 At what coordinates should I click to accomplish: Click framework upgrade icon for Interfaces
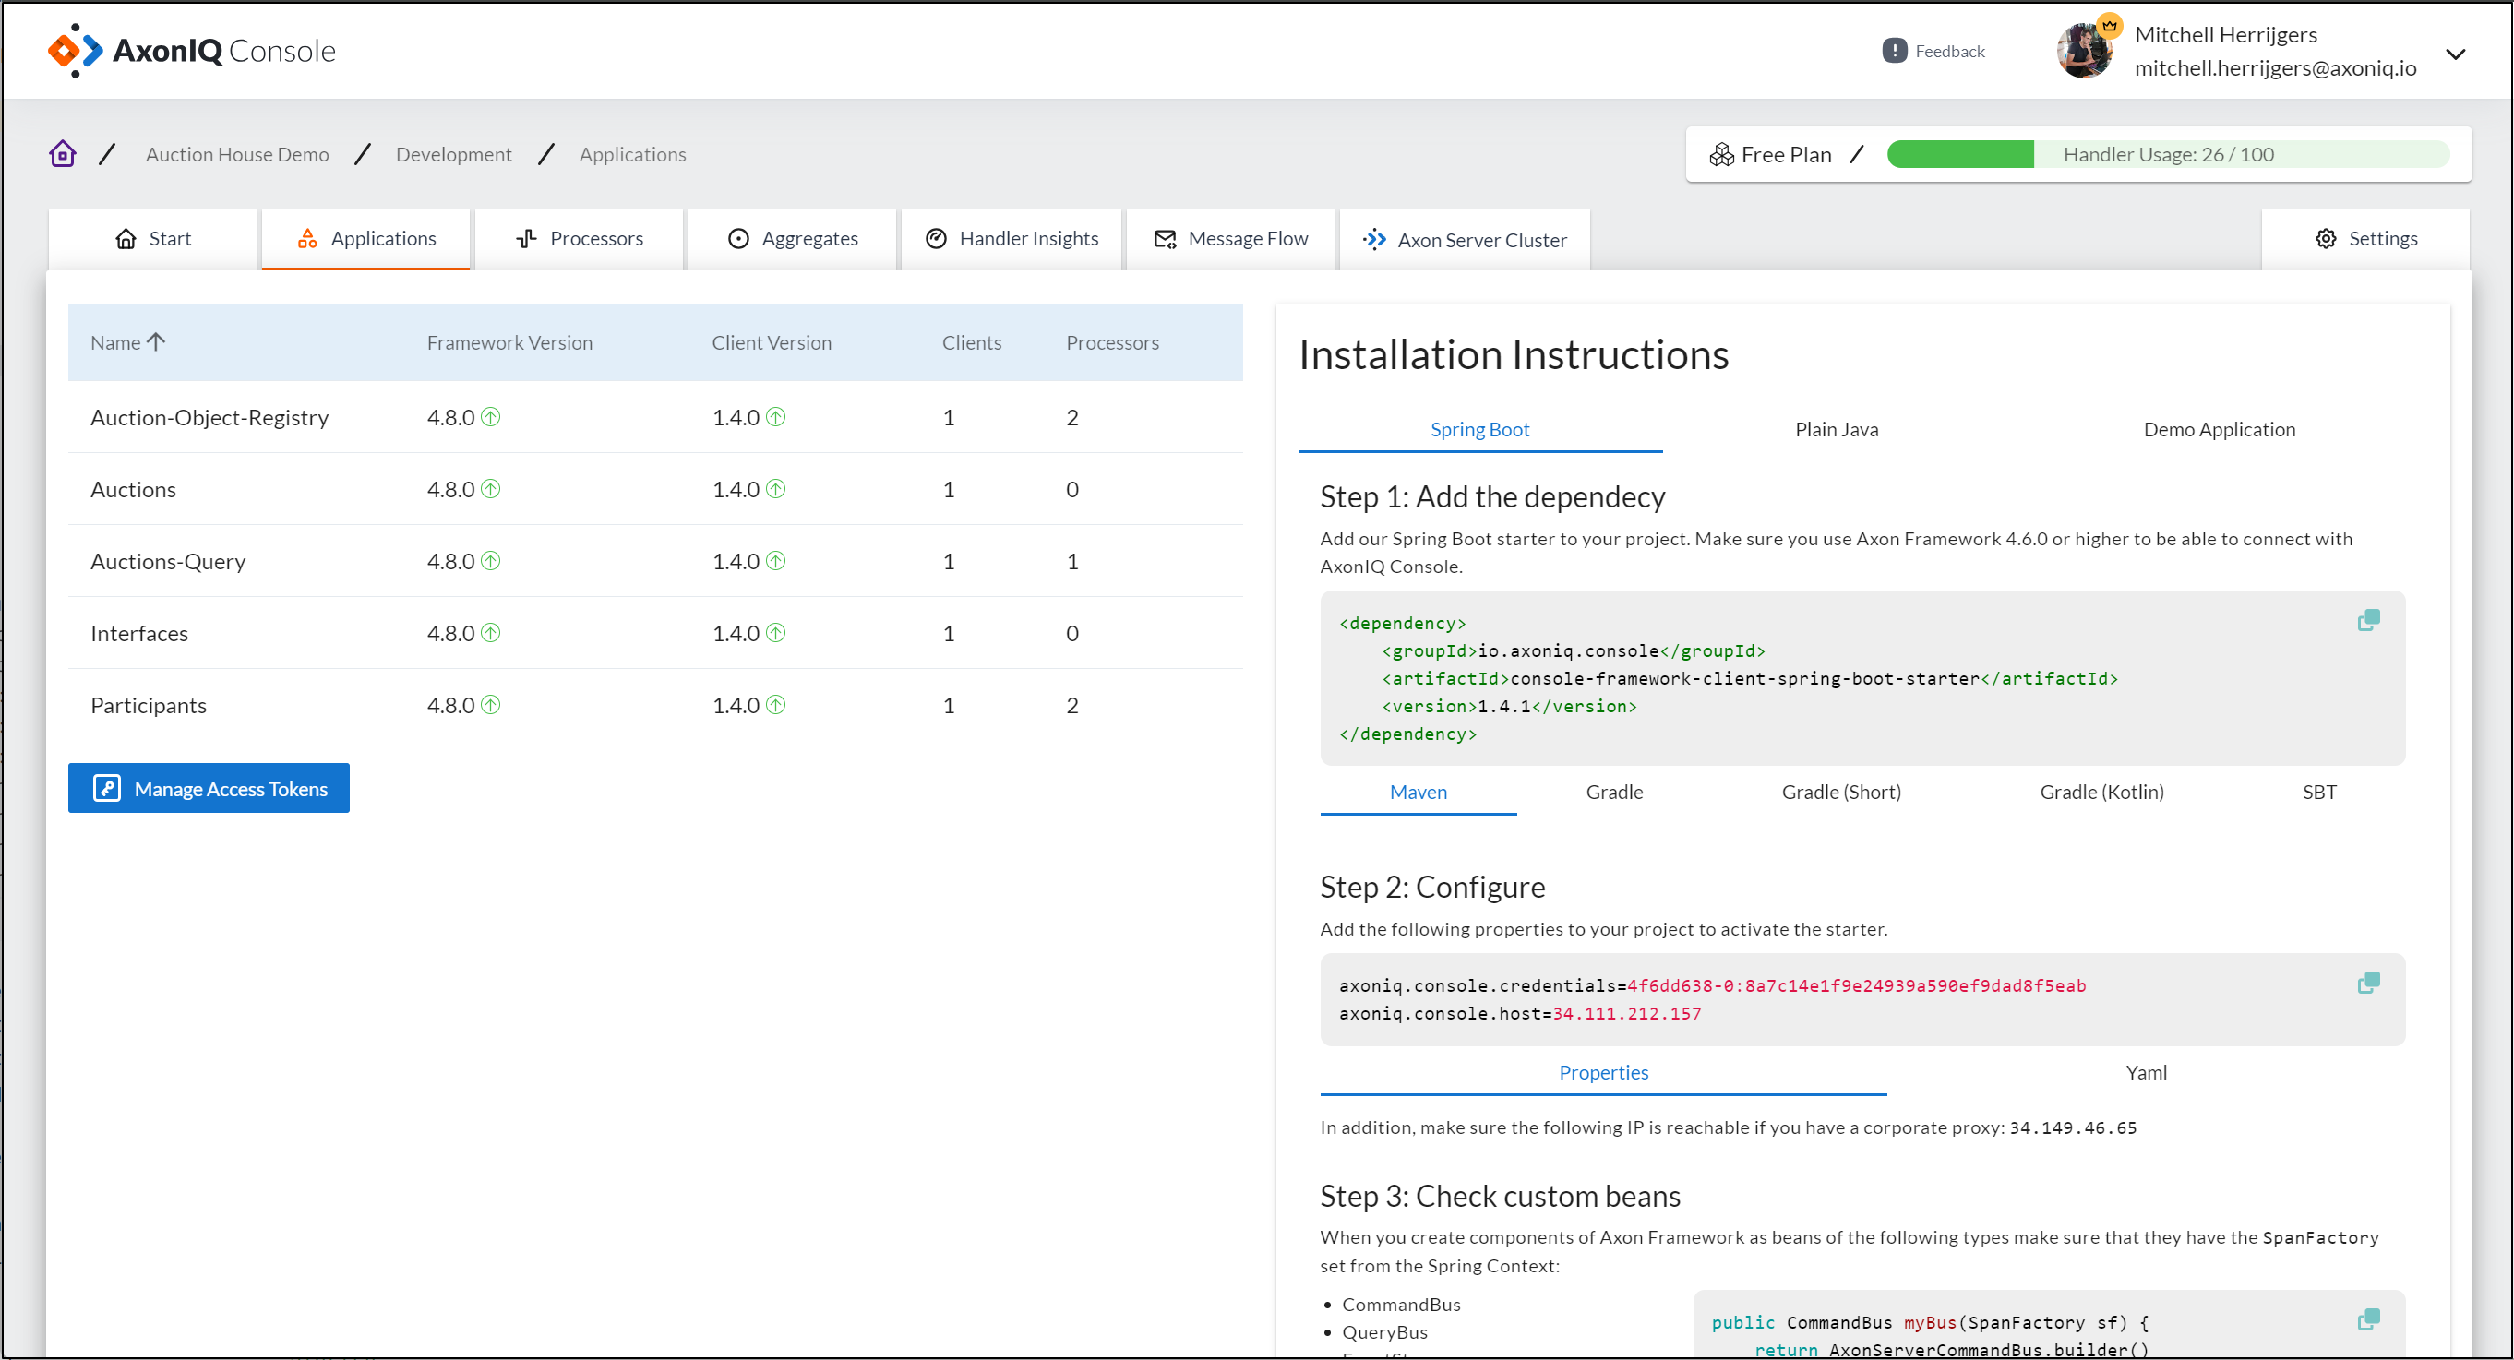click(x=491, y=633)
